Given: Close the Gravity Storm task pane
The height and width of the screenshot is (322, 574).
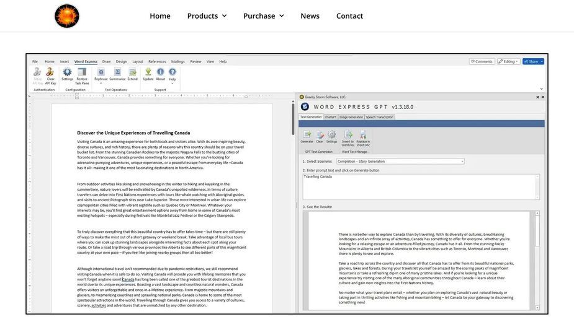Looking at the screenshot, I should [x=538, y=97].
